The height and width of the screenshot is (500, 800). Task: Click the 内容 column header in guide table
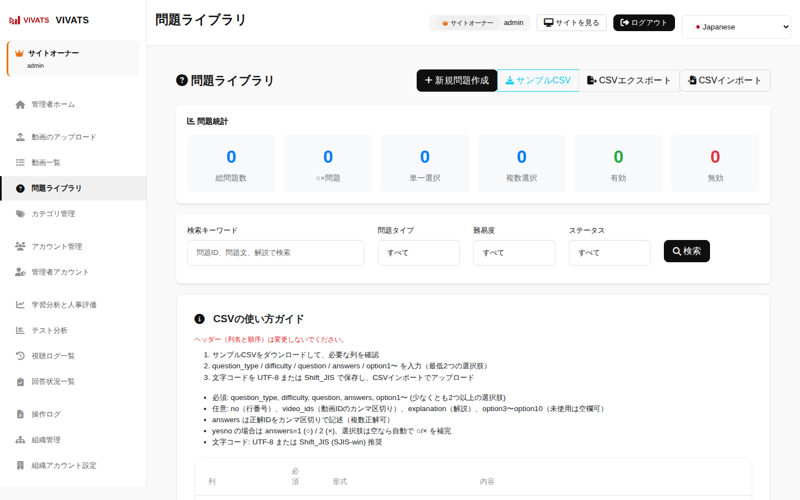coord(487,482)
